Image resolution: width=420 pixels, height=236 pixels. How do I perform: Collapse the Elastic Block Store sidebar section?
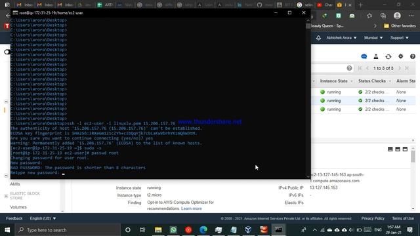click(6, 196)
